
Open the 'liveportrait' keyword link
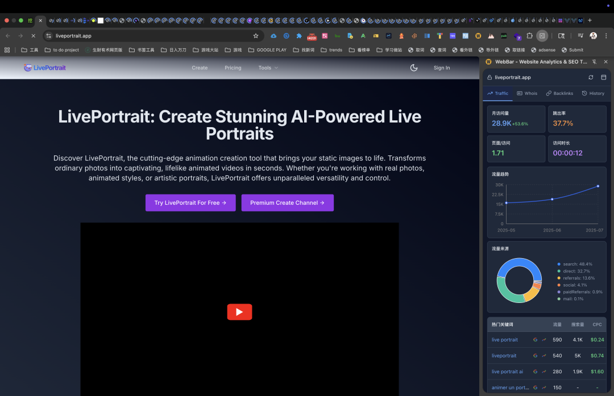(504, 356)
